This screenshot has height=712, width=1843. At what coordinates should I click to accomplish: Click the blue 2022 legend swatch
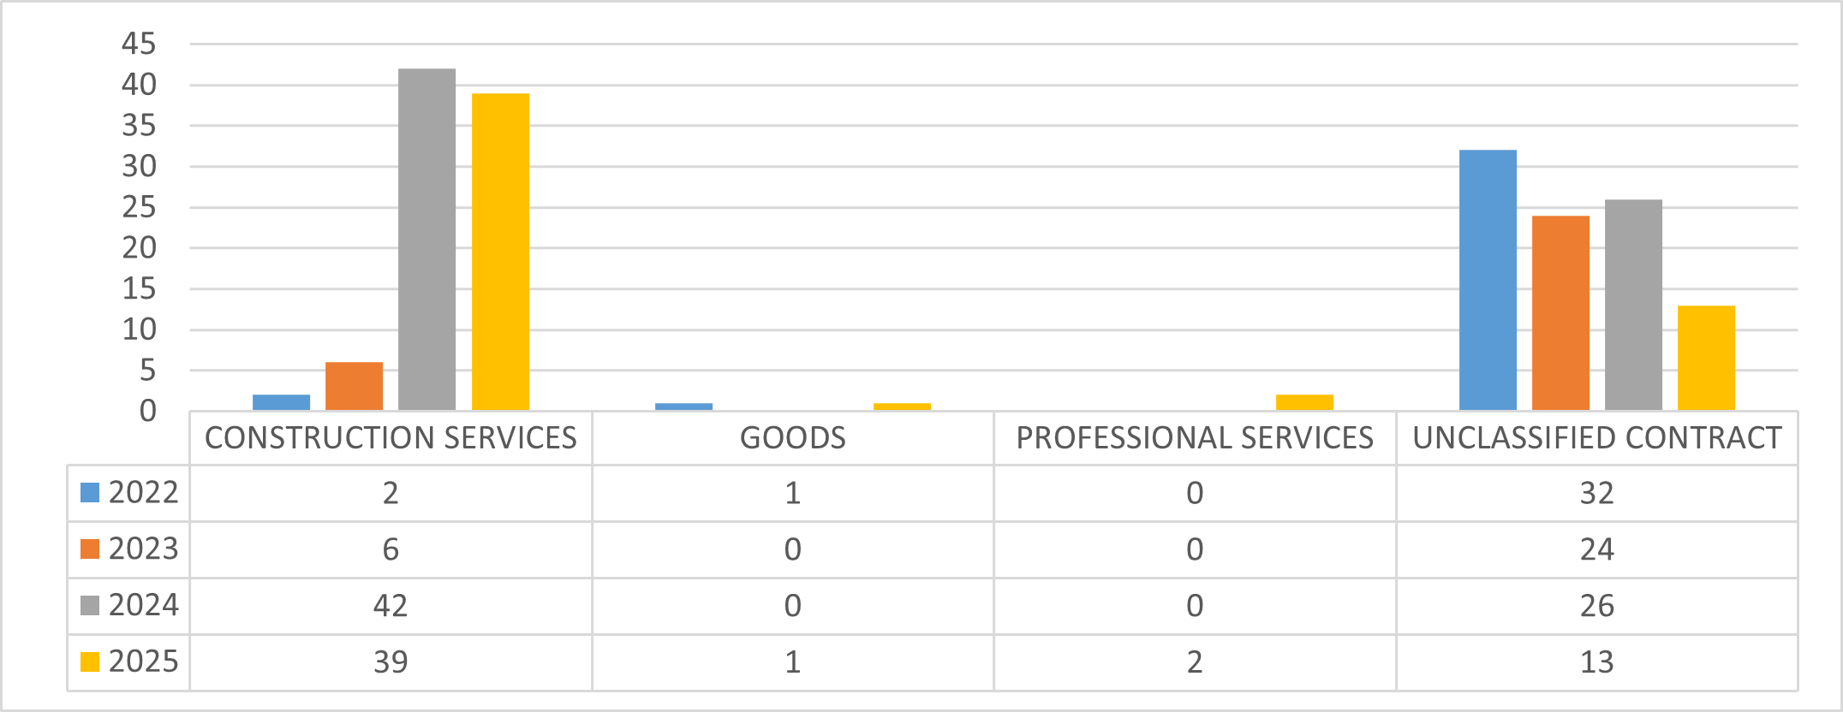90,493
